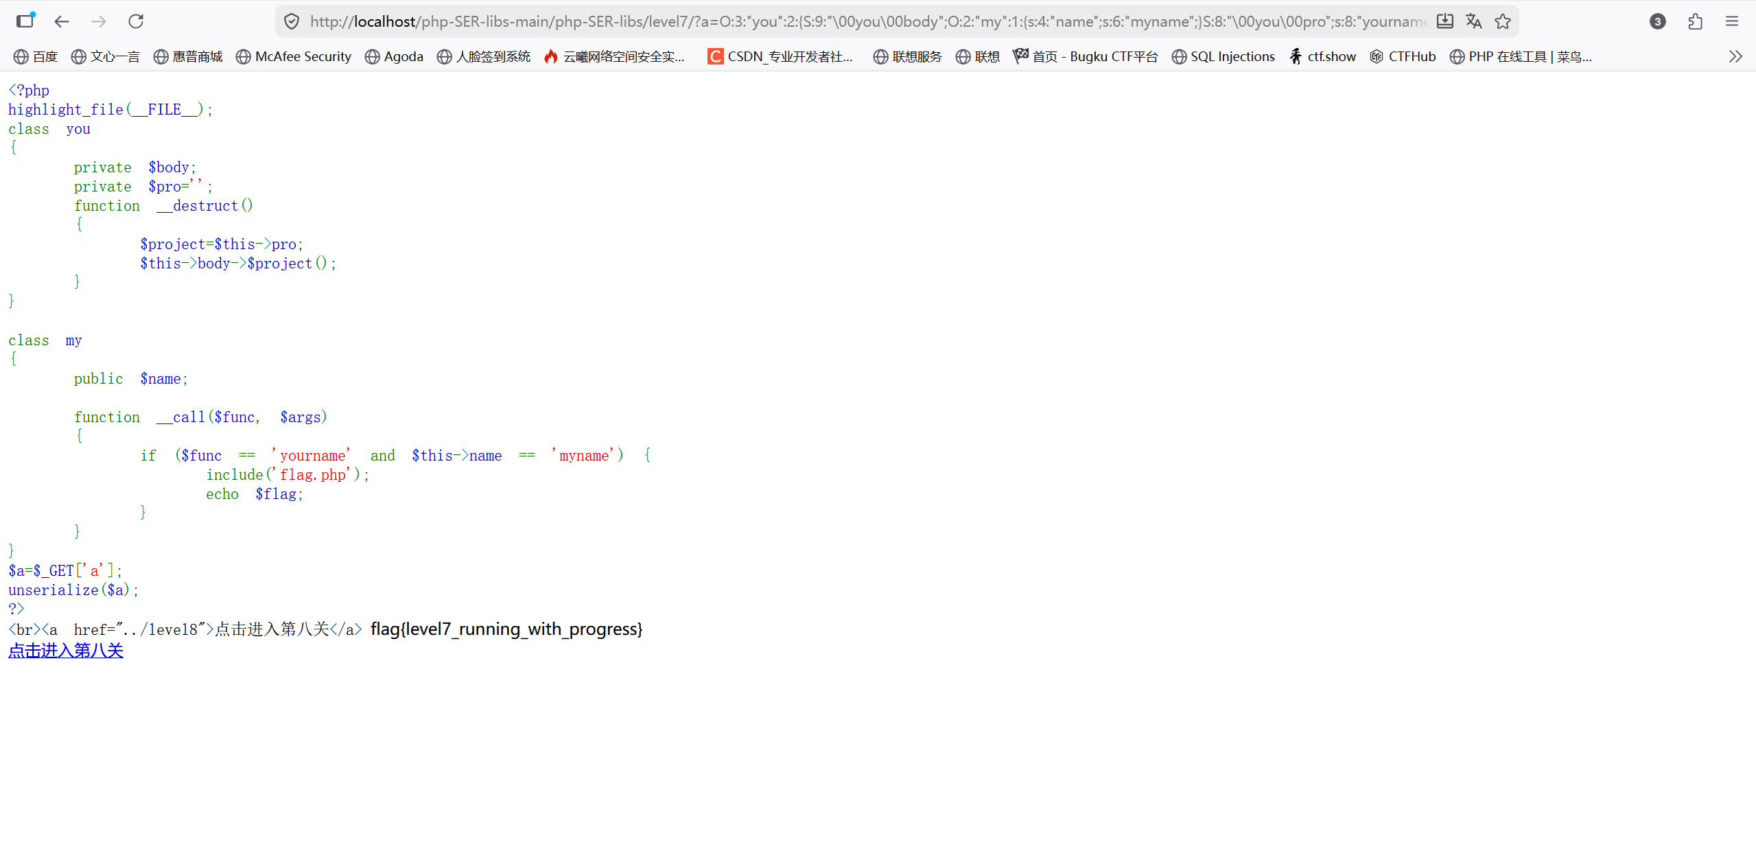
Task: Click the 点击进入第八关 link
Action: click(x=66, y=651)
